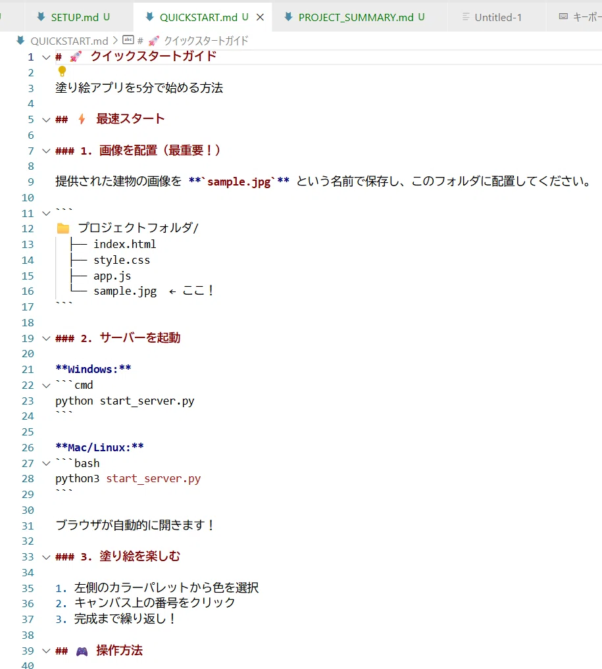Click the rocket emoji in the heading
Viewport: 602px width, 669px height.
tap(76, 57)
